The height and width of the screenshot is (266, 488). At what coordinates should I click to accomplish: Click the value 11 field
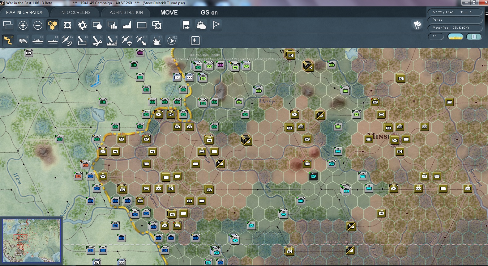[436, 36]
